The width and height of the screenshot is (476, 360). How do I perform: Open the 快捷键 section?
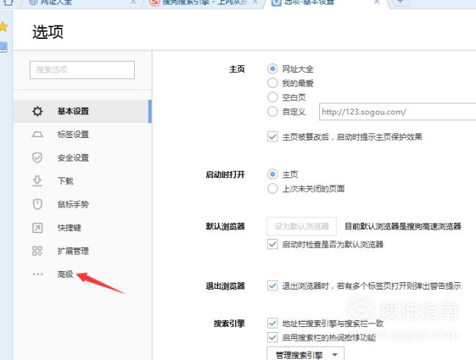click(82, 227)
